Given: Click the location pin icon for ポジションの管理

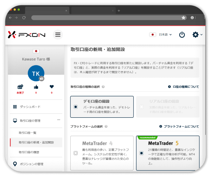Looking at the screenshot, I should coord(15,164).
